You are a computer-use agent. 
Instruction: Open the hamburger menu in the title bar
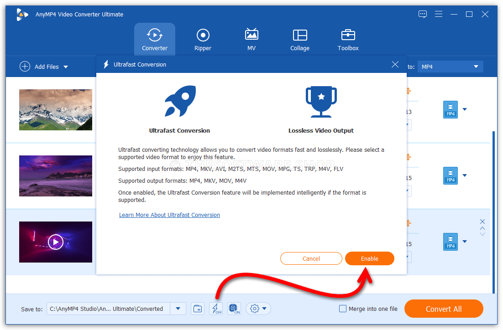pos(439,14)
